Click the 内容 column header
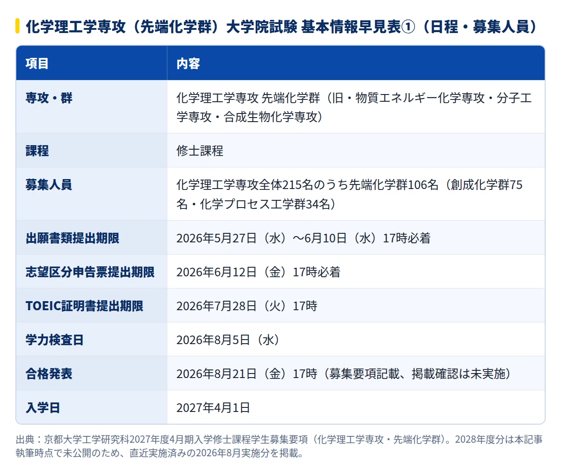The image size is (561, 473). click(x=356, y=63)
